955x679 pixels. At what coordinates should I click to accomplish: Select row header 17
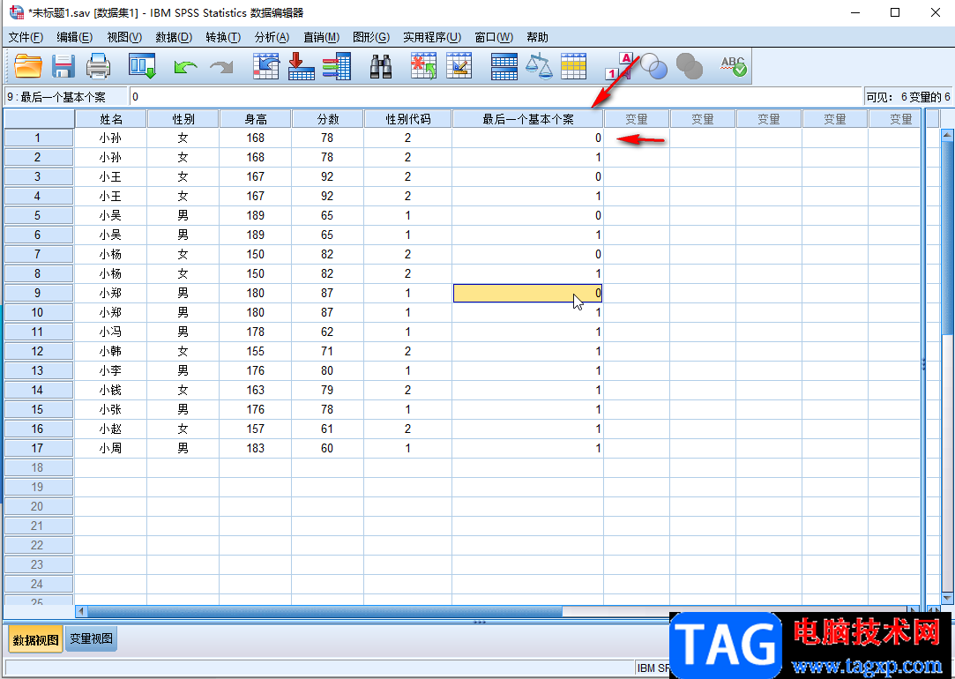[38, 448]
